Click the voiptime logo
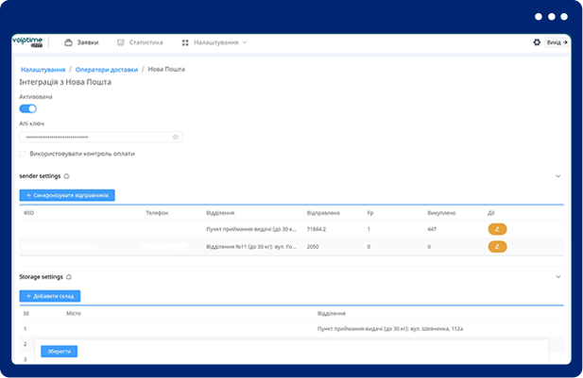 tap(27, 41)
